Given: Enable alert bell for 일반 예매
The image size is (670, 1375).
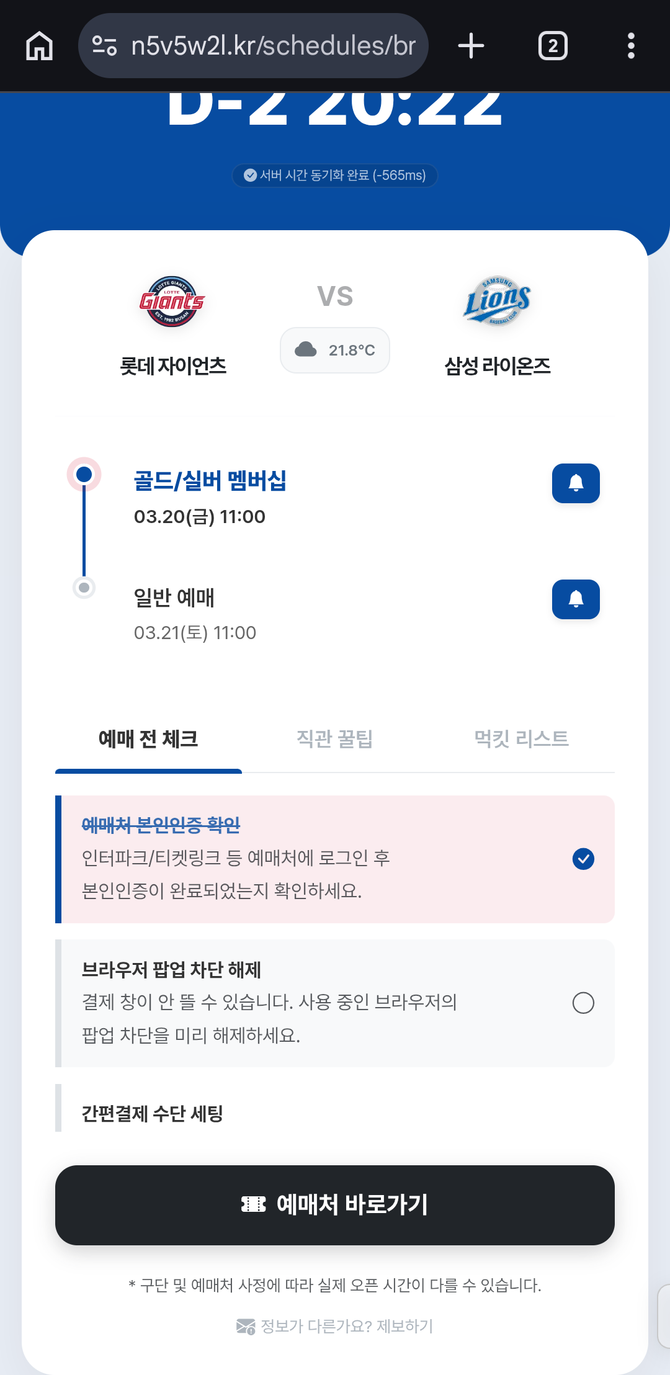Looking at the screenshot, I should click(576, 599).
